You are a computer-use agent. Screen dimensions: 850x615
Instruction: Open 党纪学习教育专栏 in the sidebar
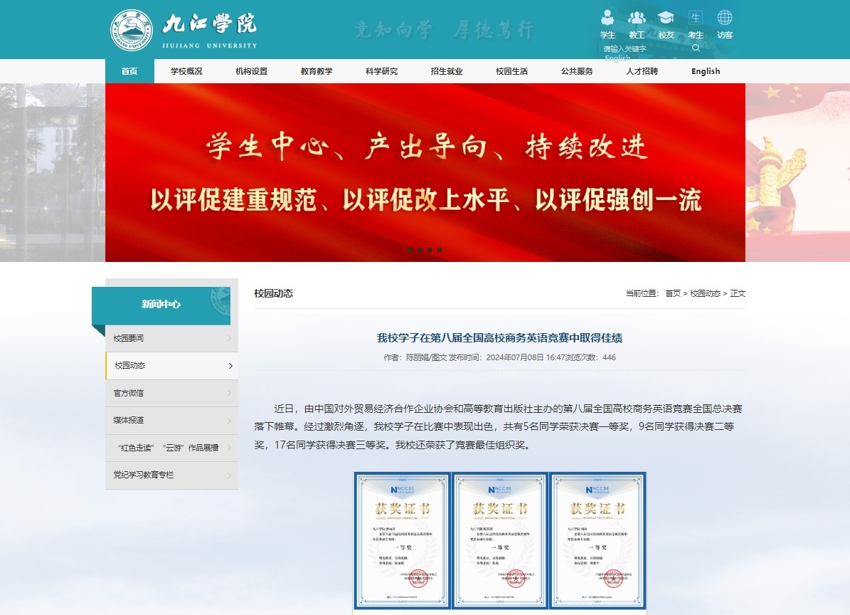[144, 475]
